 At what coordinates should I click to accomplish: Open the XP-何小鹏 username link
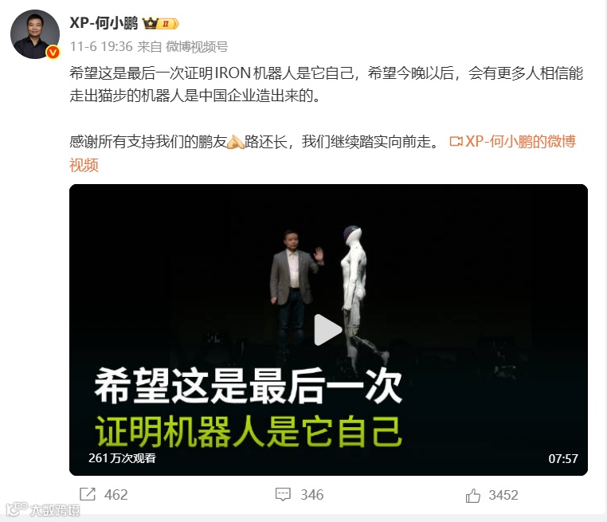pyautogui.click(x=104, y=23)
